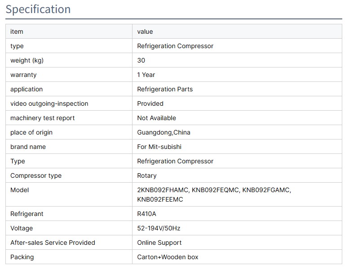Click the 'Carton+Wooden box' packing value
The image size is (349, 270).
coord(168,257)
